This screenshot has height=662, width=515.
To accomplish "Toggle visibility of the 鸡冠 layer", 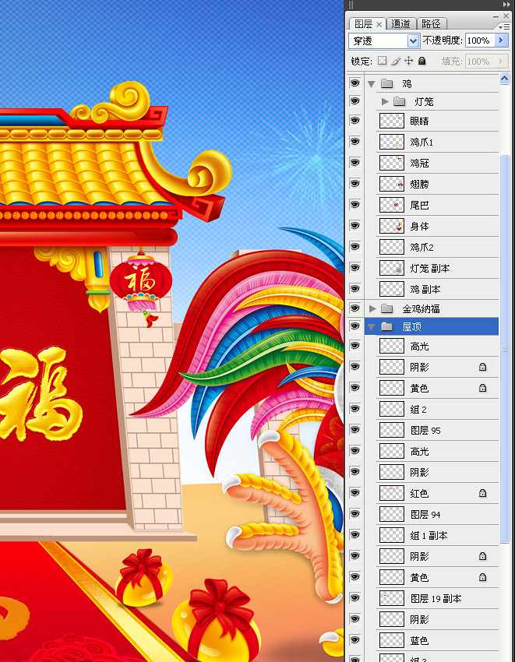I will point(355,163).
